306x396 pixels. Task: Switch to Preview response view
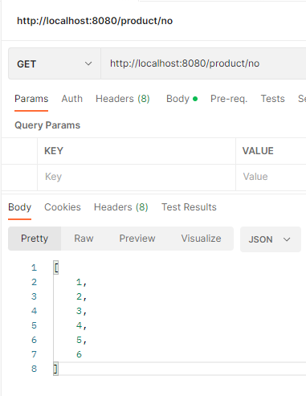point(137,239)
